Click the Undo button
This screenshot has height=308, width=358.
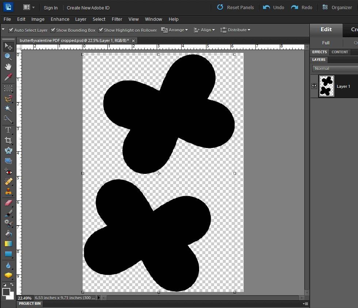[x=274, y=7]
